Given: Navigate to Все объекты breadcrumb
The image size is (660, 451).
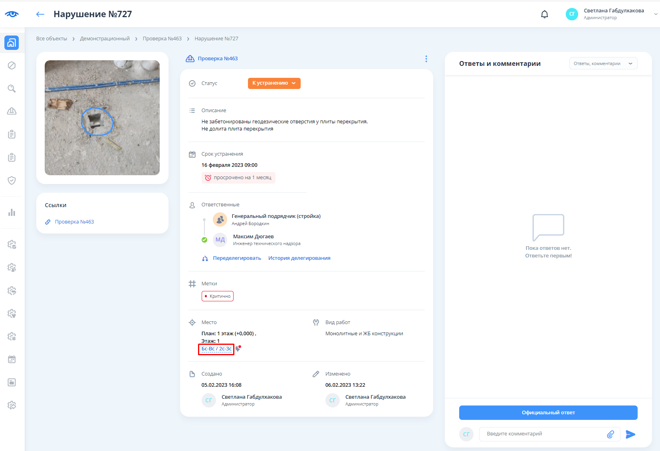Looking at the screenshot, I should [52, 39].
